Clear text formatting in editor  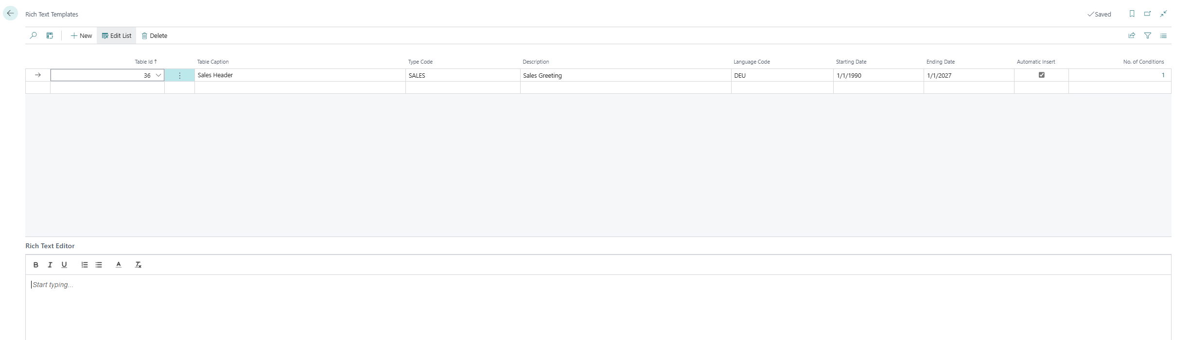click(138, 265)
